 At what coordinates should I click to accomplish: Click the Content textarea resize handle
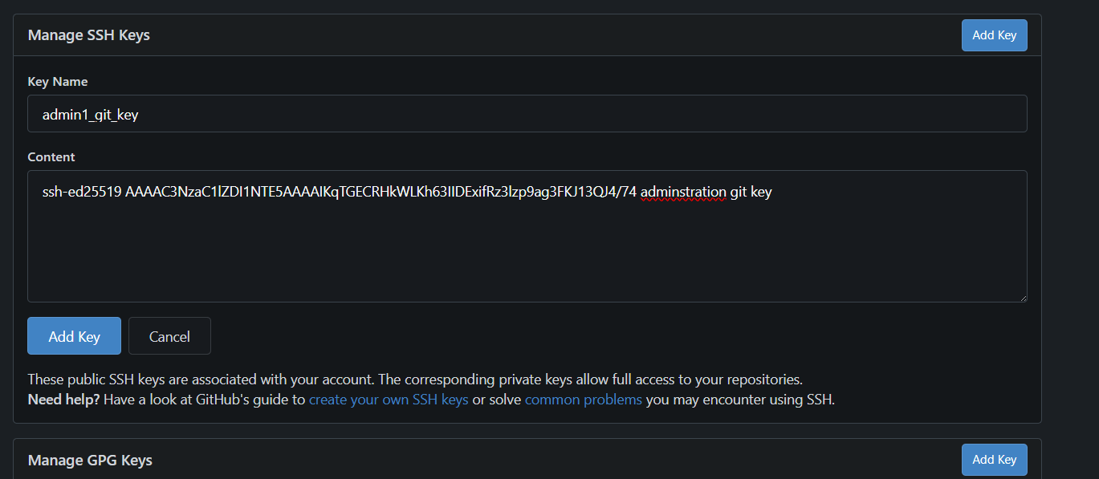1022,297
